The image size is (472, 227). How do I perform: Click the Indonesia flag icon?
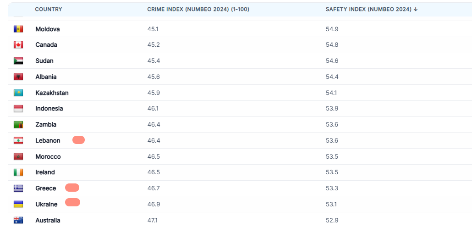point(18,109)
